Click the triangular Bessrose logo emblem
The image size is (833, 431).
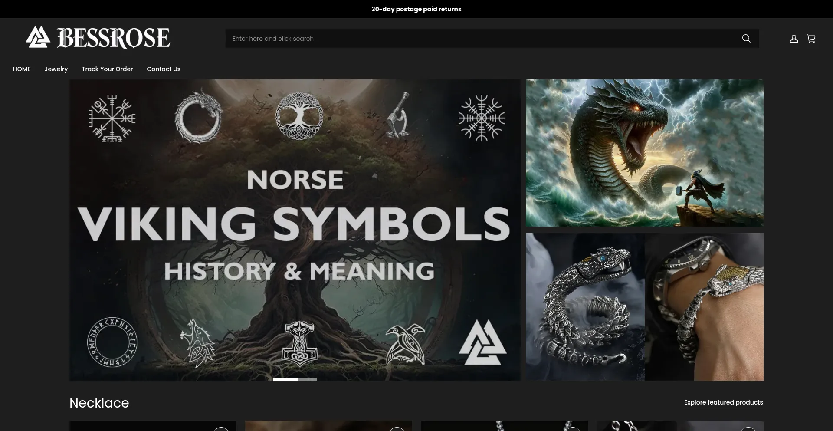coord(38,37)
